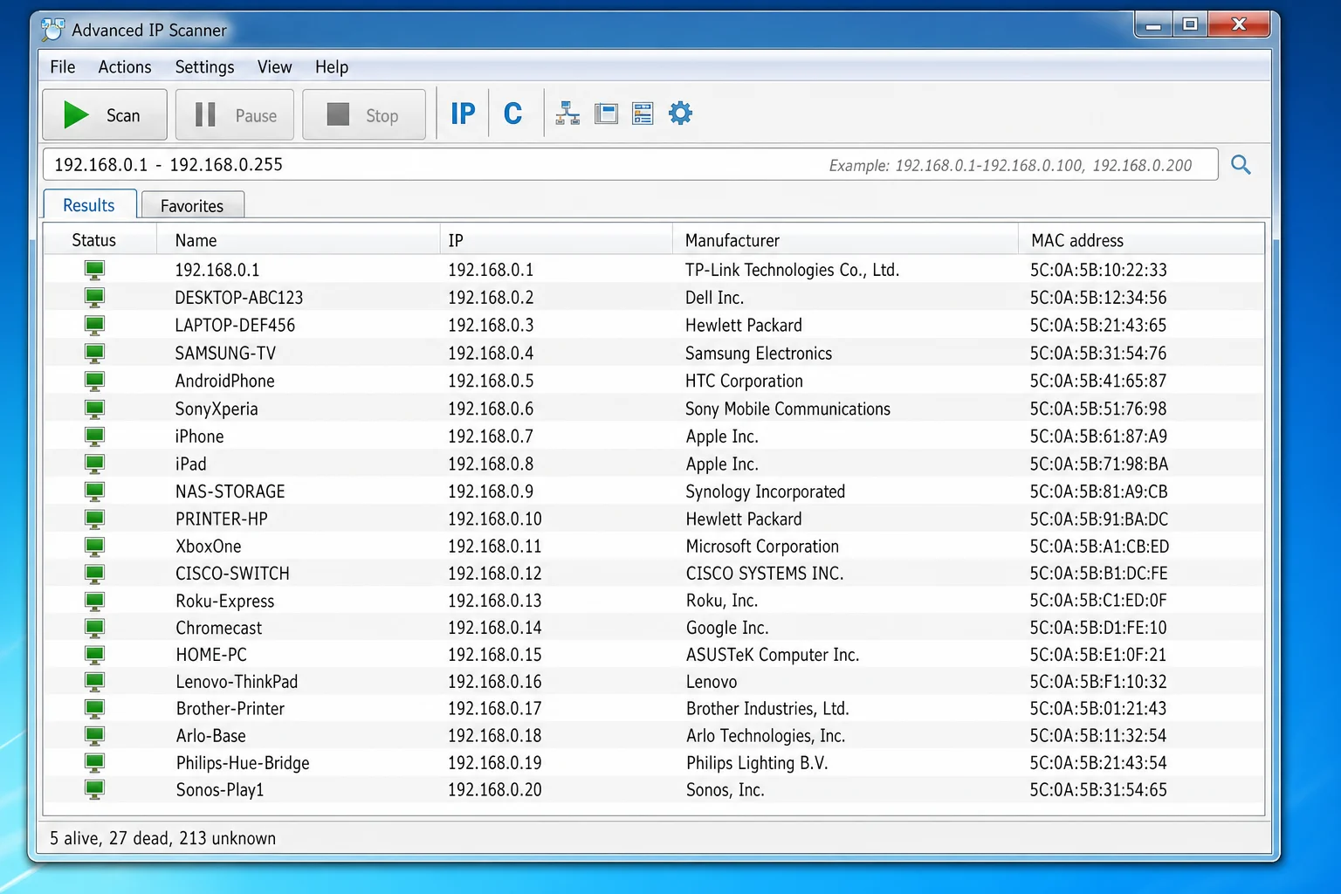Click the Philips Lighting B.V. cell
The width and height of the screenshot is (1341, 894).
click(x=757, y=763)
